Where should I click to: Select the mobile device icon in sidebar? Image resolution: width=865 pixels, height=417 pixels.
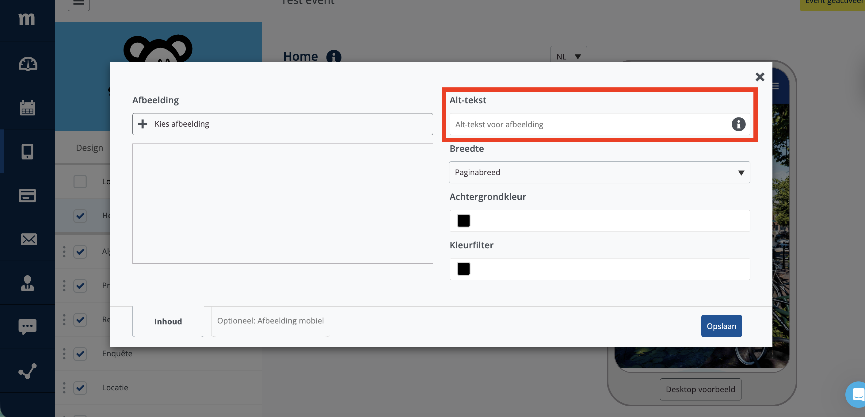click(x=28, y=151)
